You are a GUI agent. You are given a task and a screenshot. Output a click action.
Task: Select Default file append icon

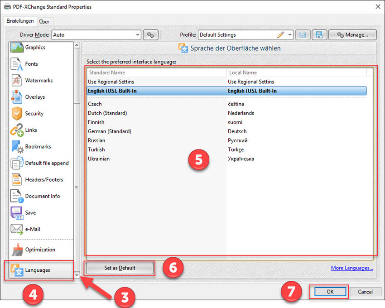[17, 163]
